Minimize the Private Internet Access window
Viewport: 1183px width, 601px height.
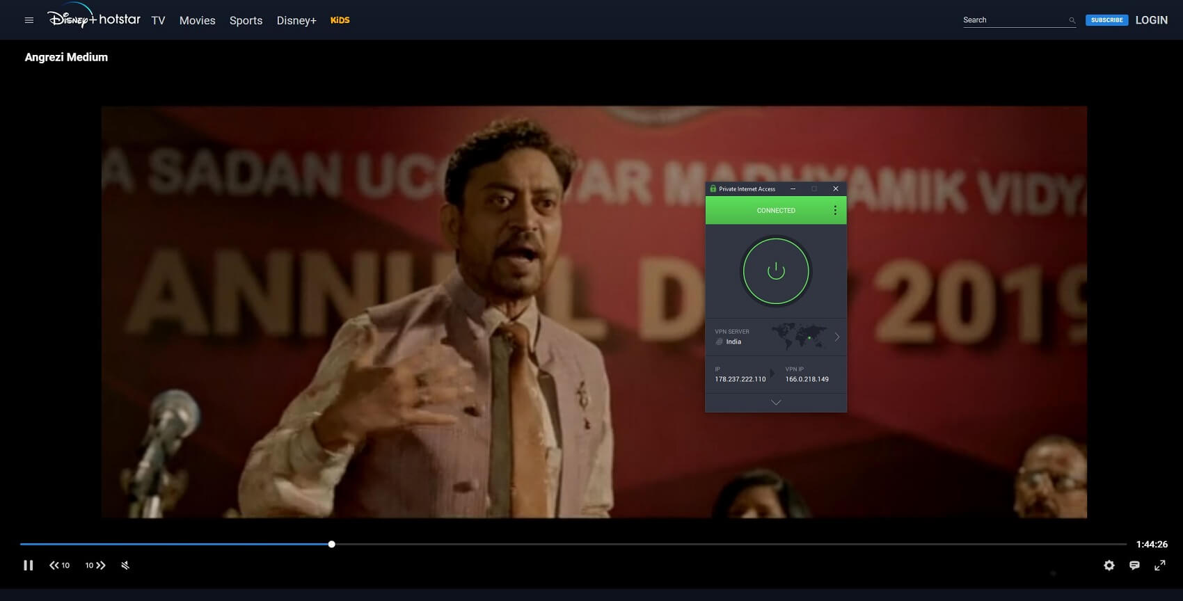point(793,189)
